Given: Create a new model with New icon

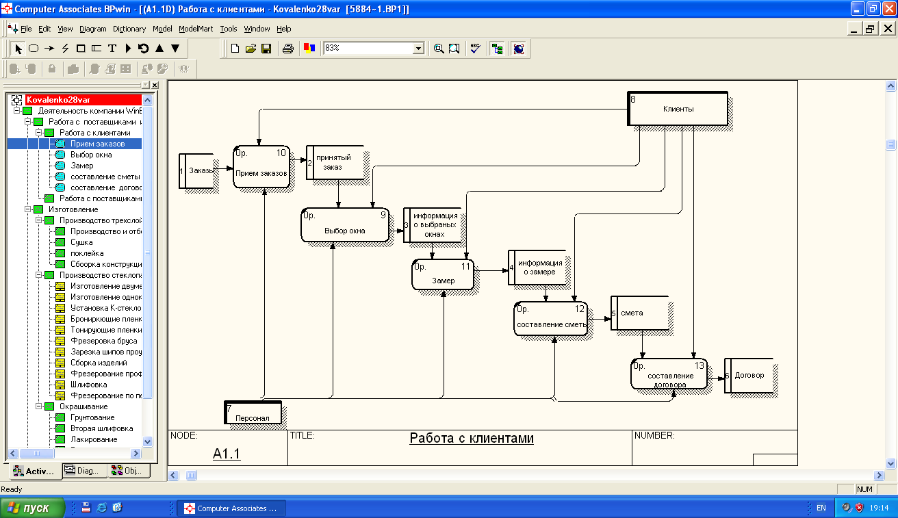Looking at the screenshot, I should point(235,49).
